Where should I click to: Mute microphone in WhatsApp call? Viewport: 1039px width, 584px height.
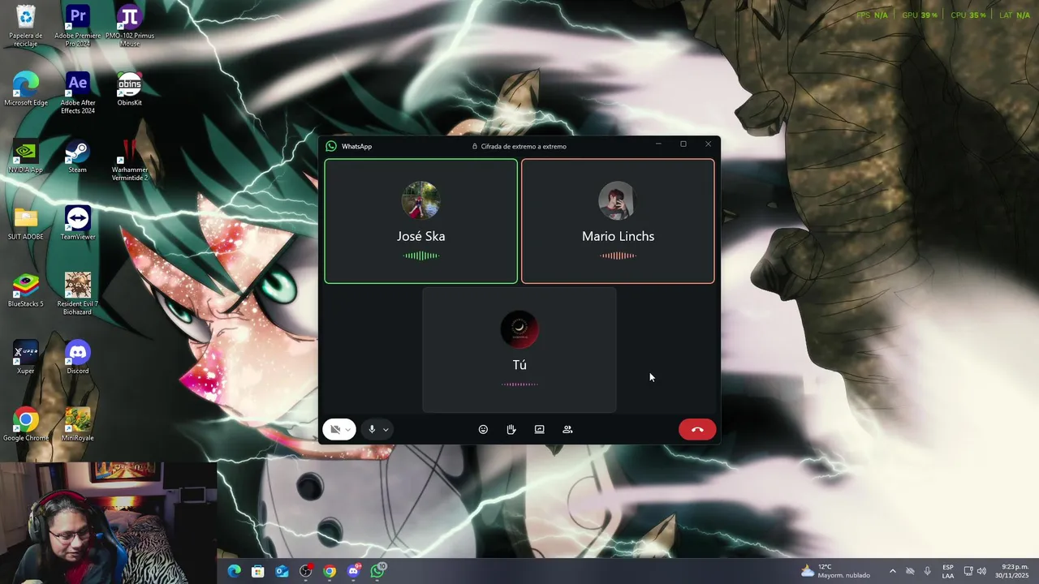tap(372, 429)
